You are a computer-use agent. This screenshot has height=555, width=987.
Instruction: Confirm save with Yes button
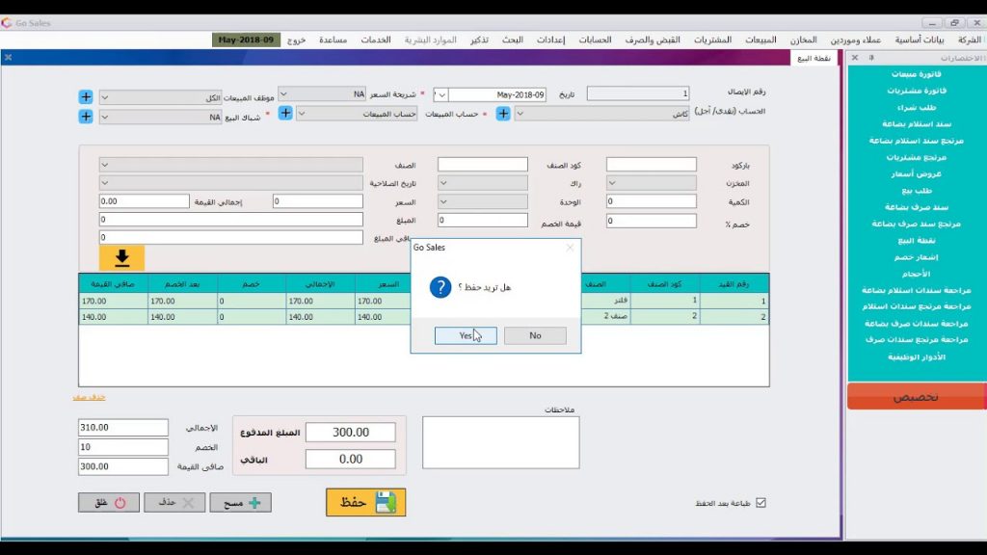[x=466, y=335]
